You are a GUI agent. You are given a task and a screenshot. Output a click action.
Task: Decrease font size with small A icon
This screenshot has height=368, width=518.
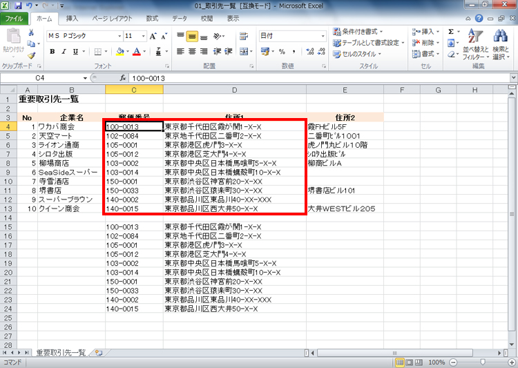coord(164,36)
